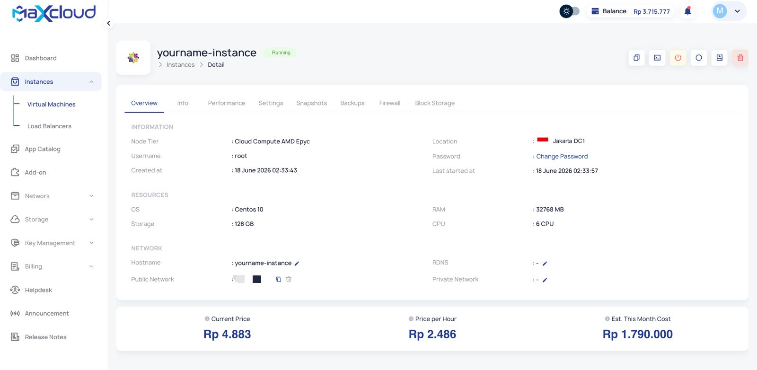Screen dimensions: 757x370
Task: Copy the public IP address
Action: pos(278,279)
